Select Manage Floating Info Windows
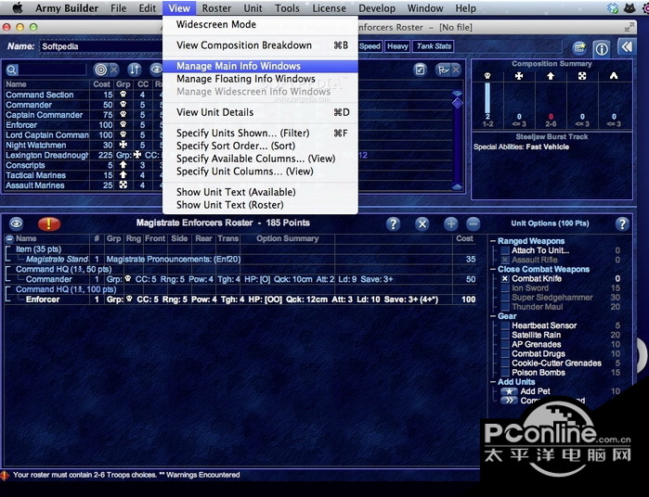 coord(260,79)
